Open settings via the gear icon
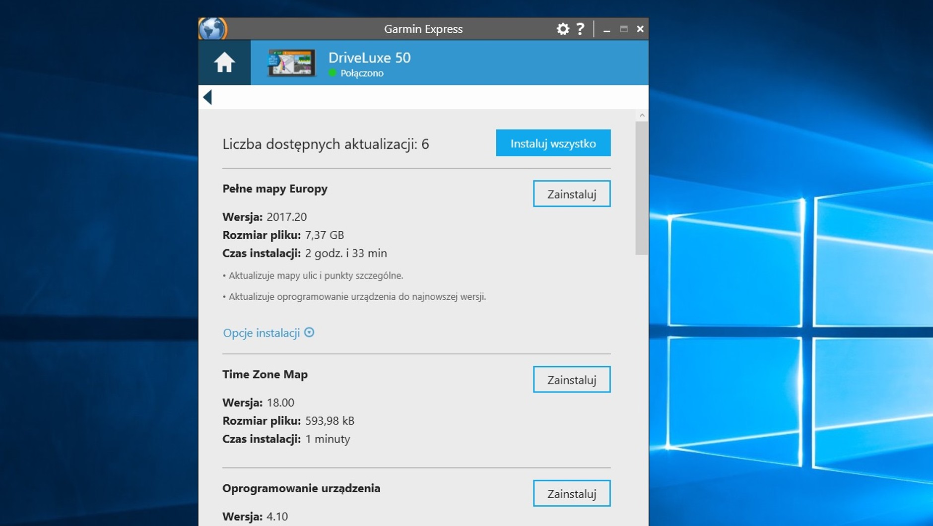The width and height of the screenshot is (933, 526). click(x=562, y=29)
